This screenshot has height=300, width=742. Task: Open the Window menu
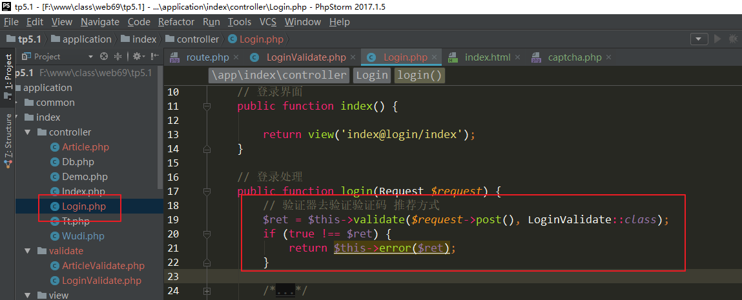303,22
